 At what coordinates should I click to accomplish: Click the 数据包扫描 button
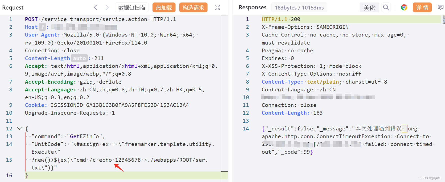pyautogui.click(x=132, y=8)
